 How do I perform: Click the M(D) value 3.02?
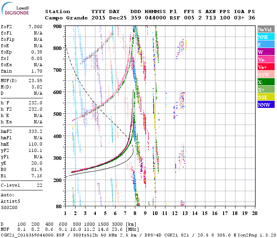(x=37, y=87)
